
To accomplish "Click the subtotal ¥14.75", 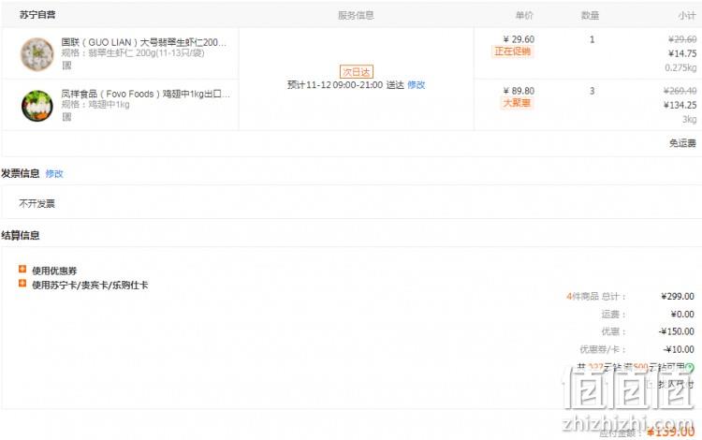I will coord(682,53).
